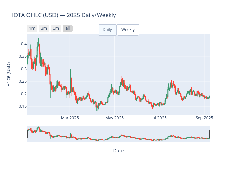Click the 'Date' axis title
The height and width of the screenshot is (169, 237).
coord(118,151)
